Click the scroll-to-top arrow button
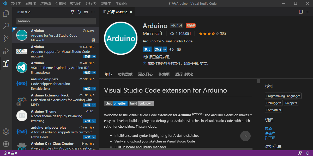313x156 pixels. click(x=245, y=136)
